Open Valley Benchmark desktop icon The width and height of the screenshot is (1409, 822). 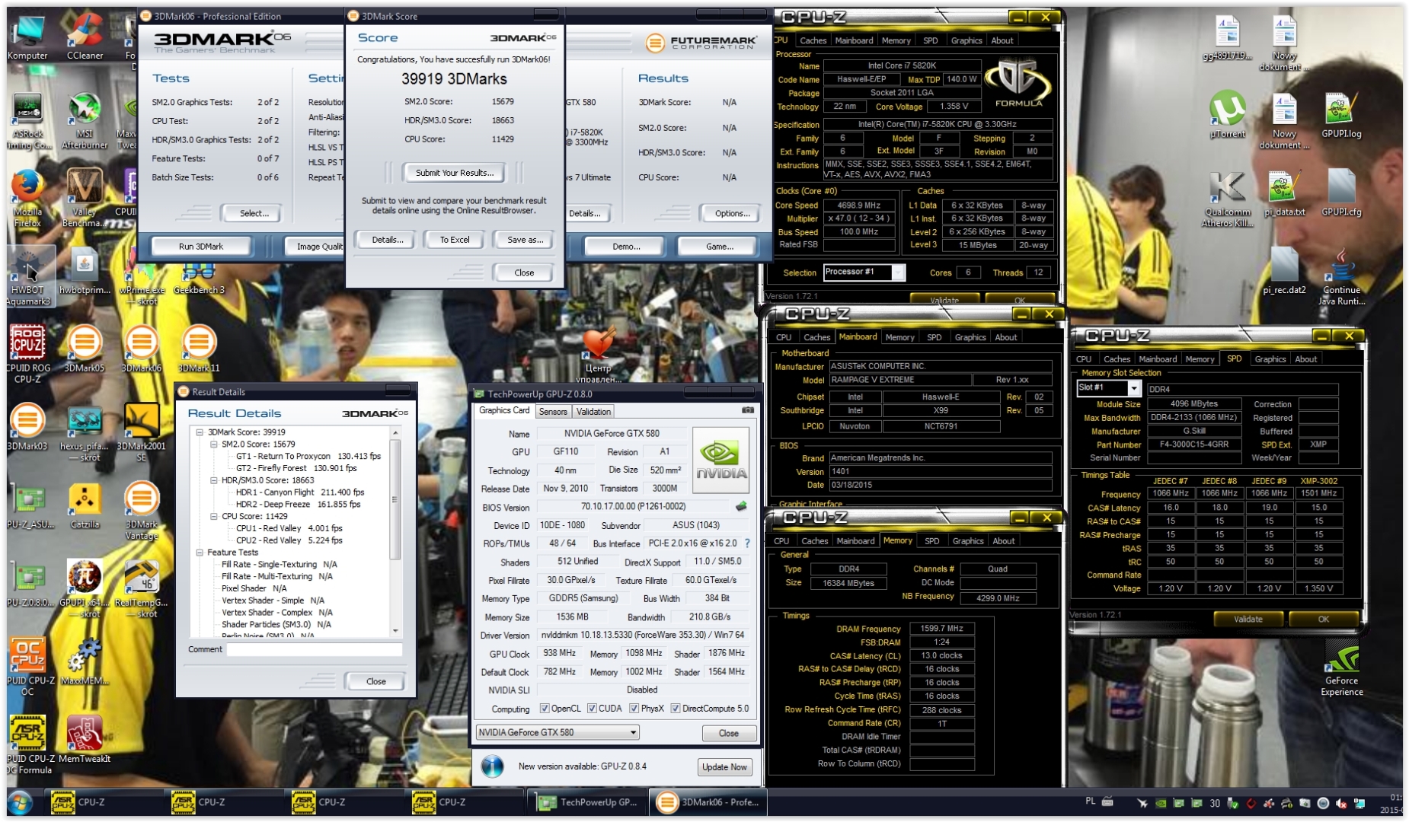tap(85, 198)
